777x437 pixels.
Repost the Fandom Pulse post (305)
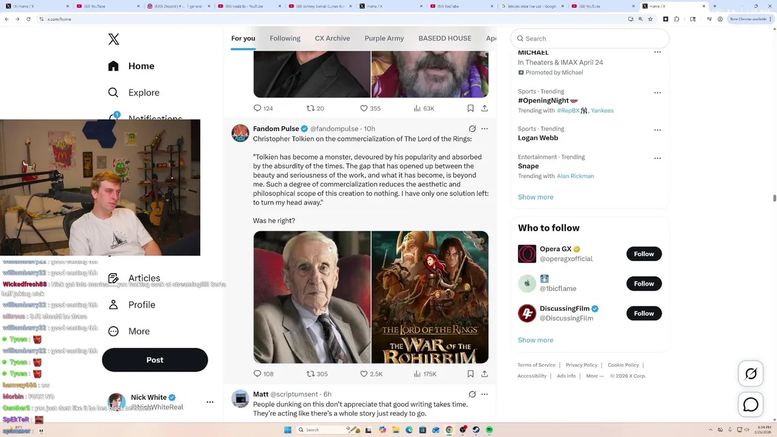317,374
